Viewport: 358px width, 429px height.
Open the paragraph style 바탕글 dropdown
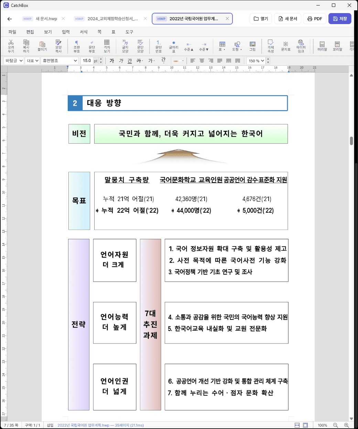(x=14, y=61)
